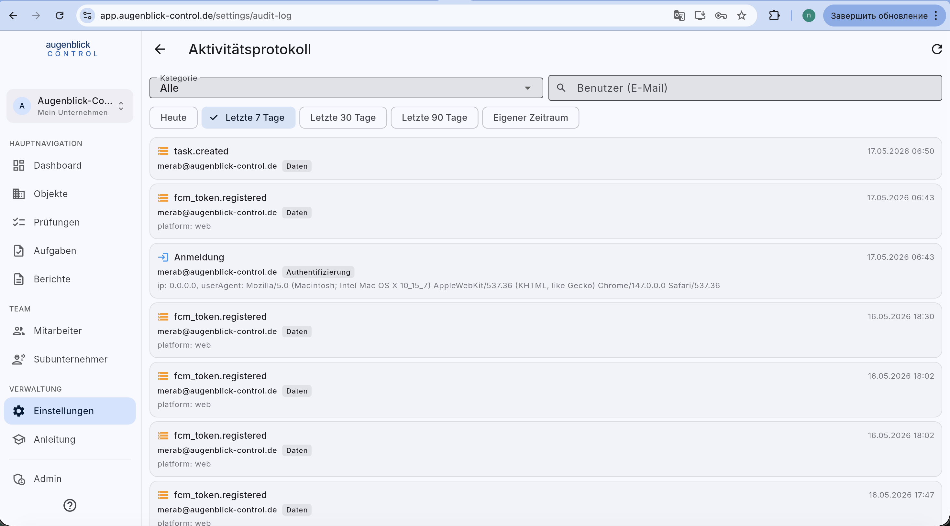Screen dimensions: 950x526
Task: Go to Prüfungen in the sidebar
Action: (x=56, y=222)
